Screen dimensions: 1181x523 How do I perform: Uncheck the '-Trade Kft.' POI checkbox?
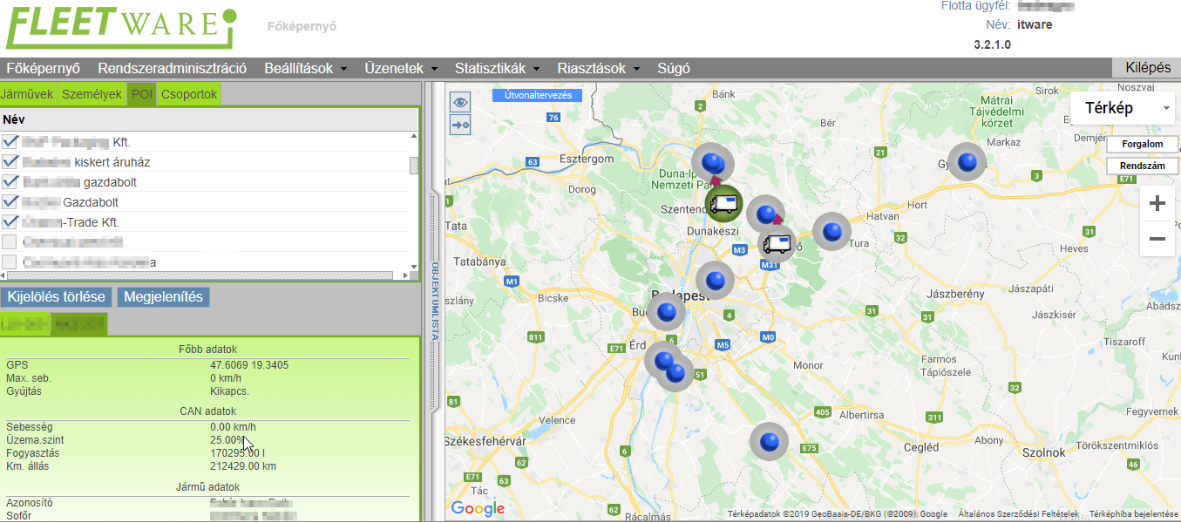point(10,221)
